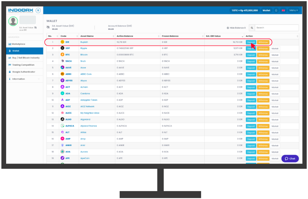This screenshot has height=199, width=308.
Task: Sort table by Frozen Balance column
Action: (182, 36)
